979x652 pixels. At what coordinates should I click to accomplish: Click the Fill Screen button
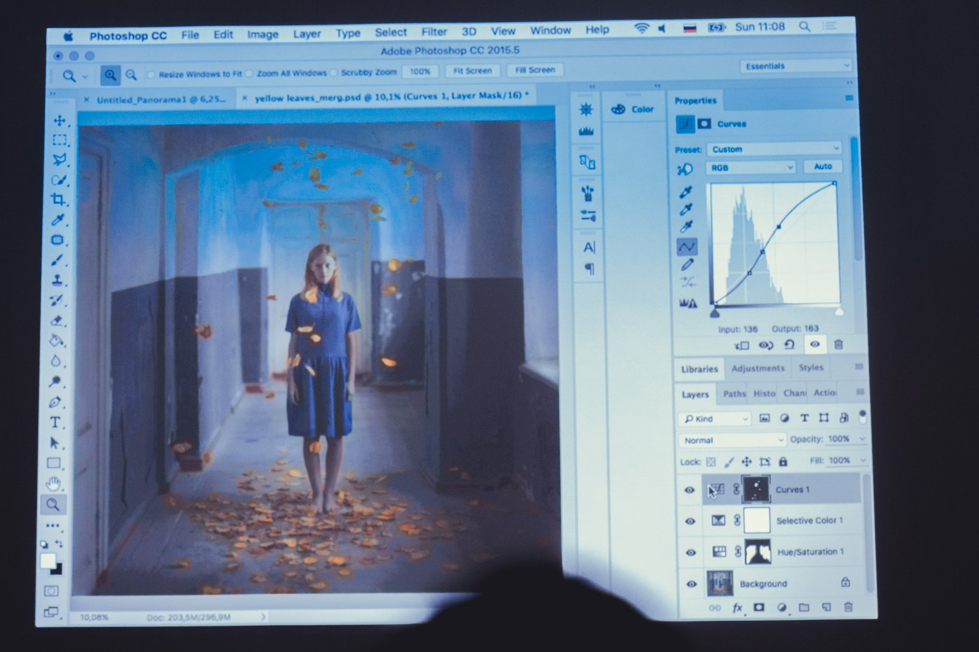535,70
